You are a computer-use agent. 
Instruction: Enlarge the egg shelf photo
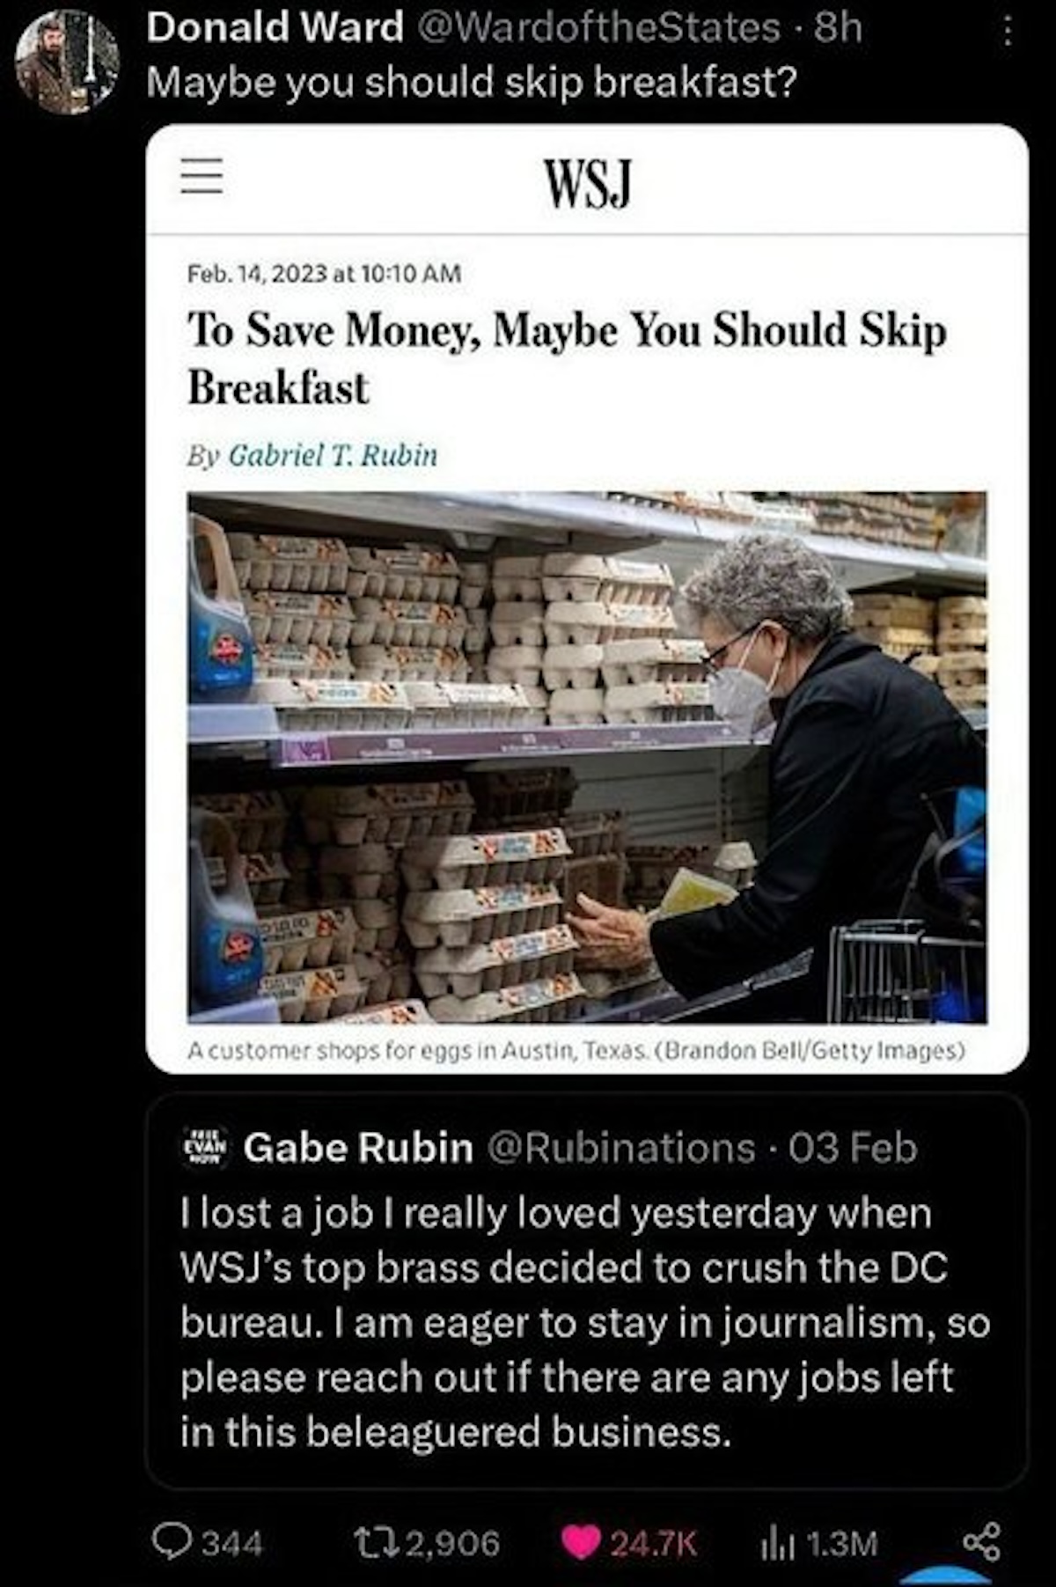(x=587, y=757)
